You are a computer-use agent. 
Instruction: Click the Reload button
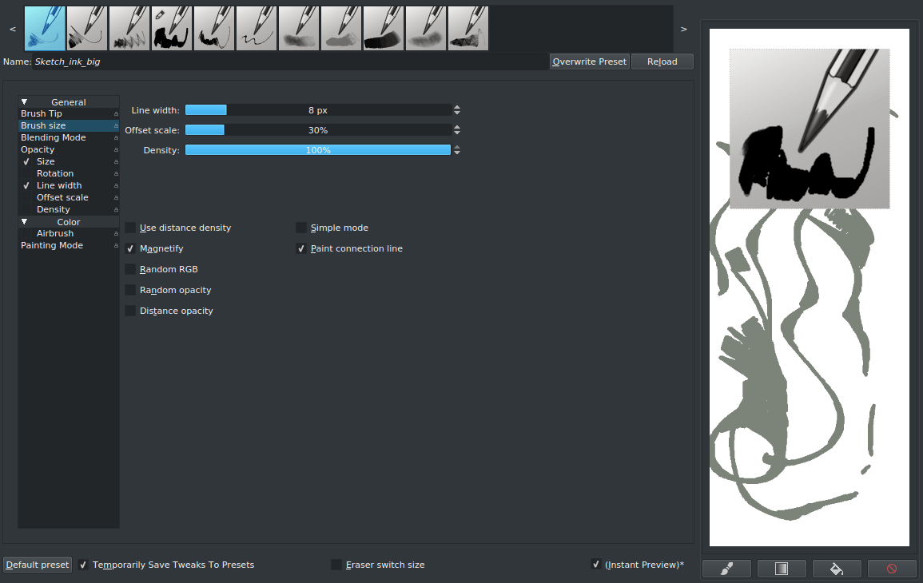coord(662,61)
